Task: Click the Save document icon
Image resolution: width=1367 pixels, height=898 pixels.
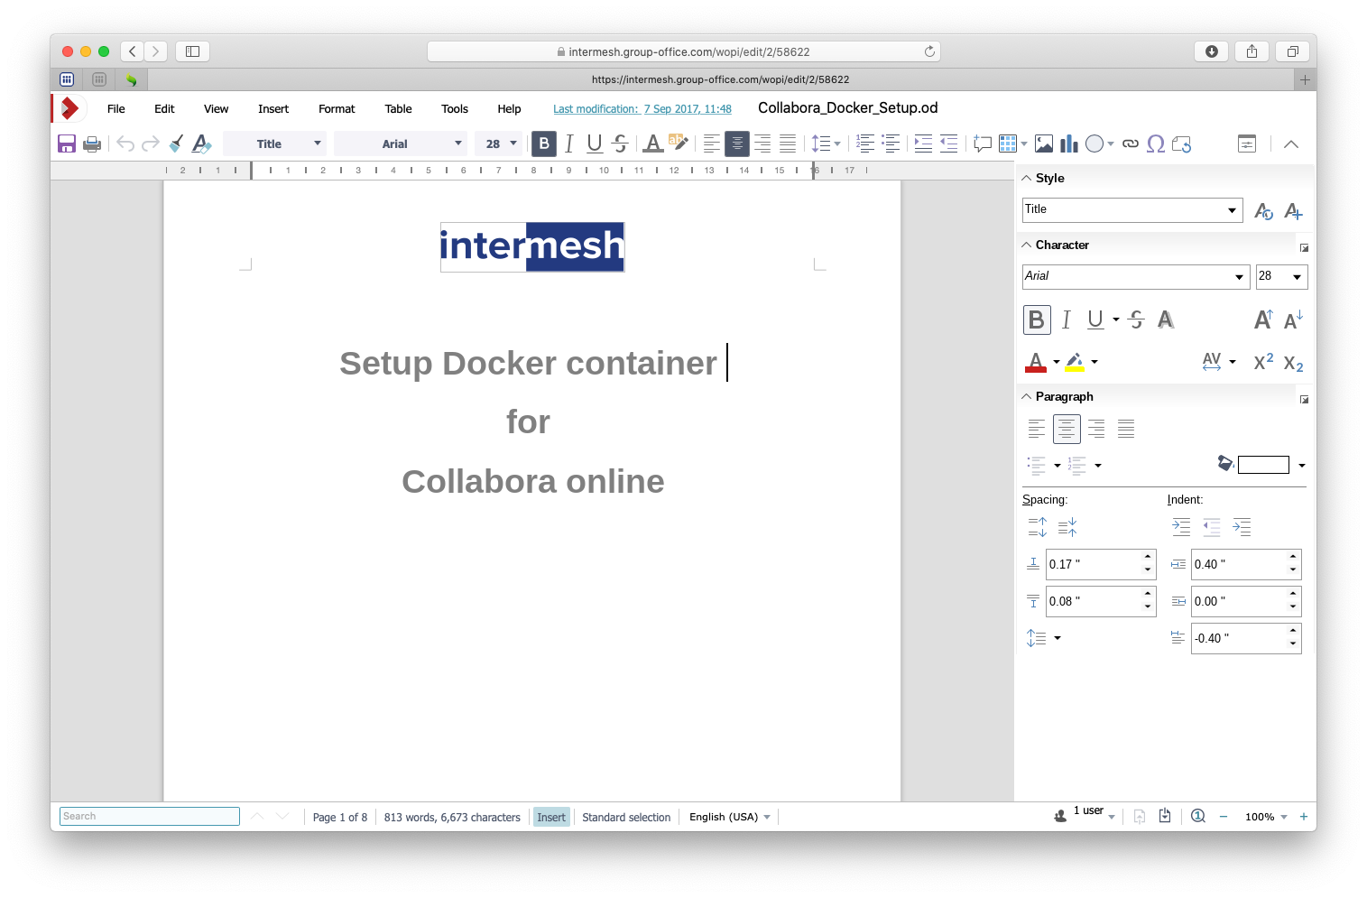Action: [66, 143]
